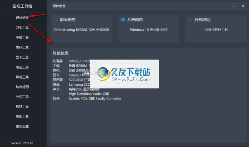
Task: Click the Windows logo icon beside 系统信息
Action: coord(123,19)
